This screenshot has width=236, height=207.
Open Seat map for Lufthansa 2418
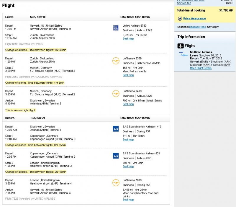[x=128, y=104]
